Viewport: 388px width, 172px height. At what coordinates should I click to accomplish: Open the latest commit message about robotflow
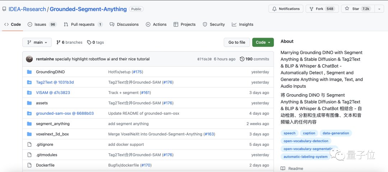pos(102,59)
